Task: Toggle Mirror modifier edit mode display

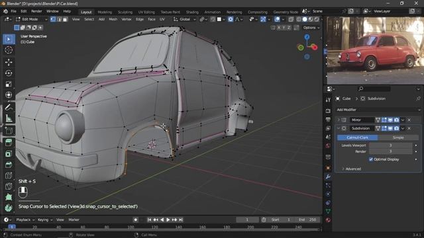Action: 384,120
